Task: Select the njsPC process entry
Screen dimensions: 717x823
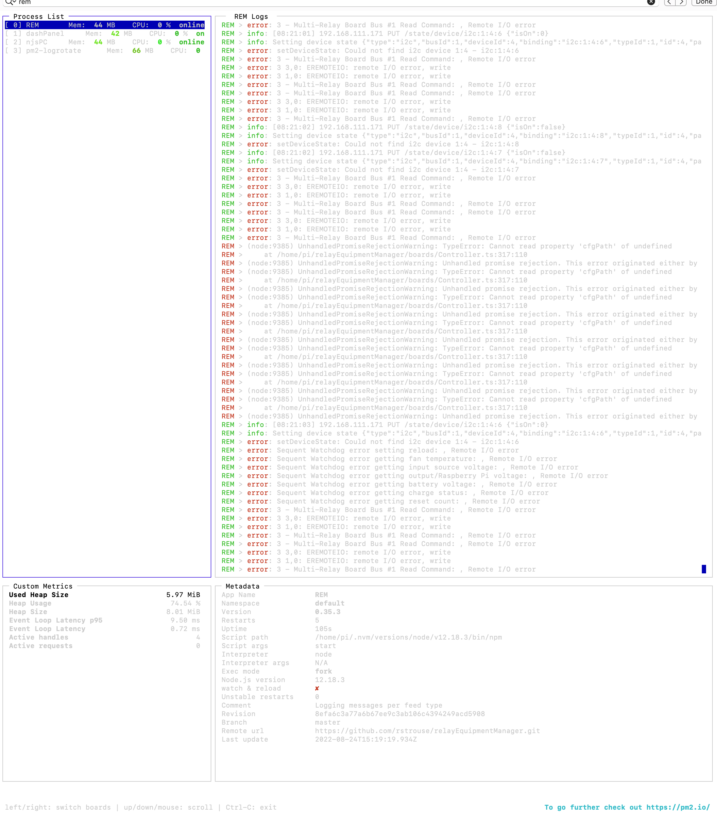Action: 41,42
